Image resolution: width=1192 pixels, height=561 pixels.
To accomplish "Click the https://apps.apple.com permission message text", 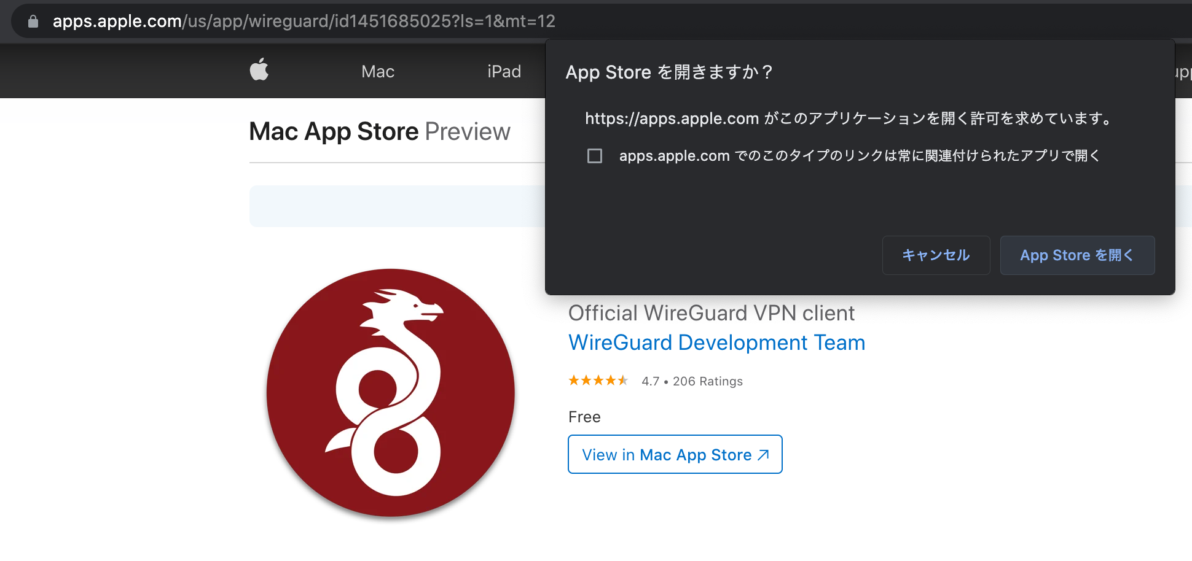I will (849, 118).
